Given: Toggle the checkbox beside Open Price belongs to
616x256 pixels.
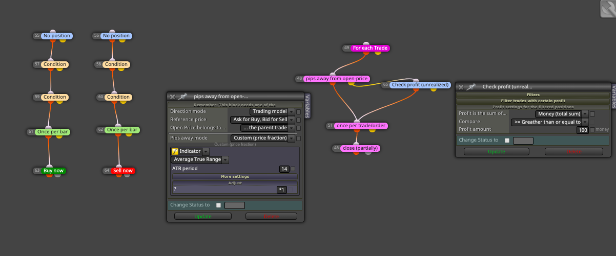Looking at the screenshot, I should [298, 128].
